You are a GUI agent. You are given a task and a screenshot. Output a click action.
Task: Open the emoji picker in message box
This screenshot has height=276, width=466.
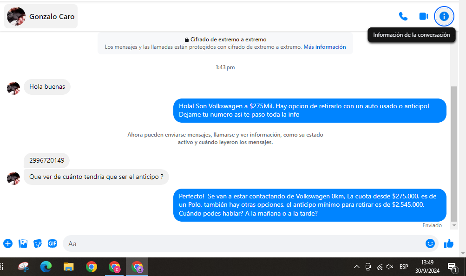pyautogui.click(x=430, y=243)
